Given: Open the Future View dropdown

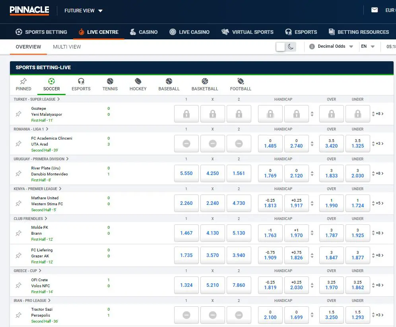Looking at the screenshot, I should tap(83, 11).
